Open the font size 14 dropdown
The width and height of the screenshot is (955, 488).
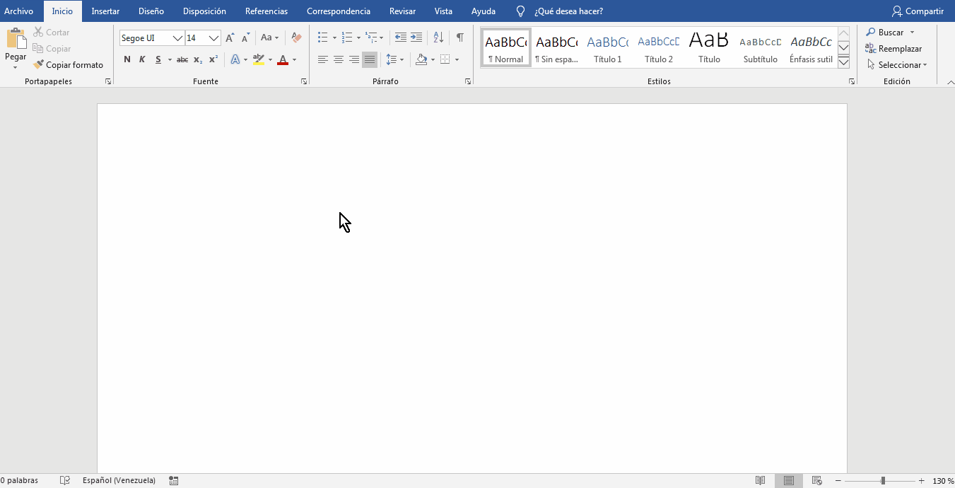(213, 38)
